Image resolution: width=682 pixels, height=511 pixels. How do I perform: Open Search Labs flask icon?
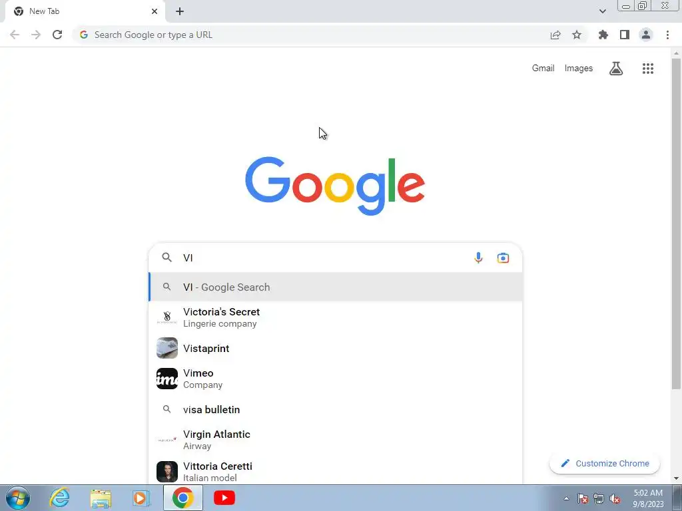click(616, 69)
